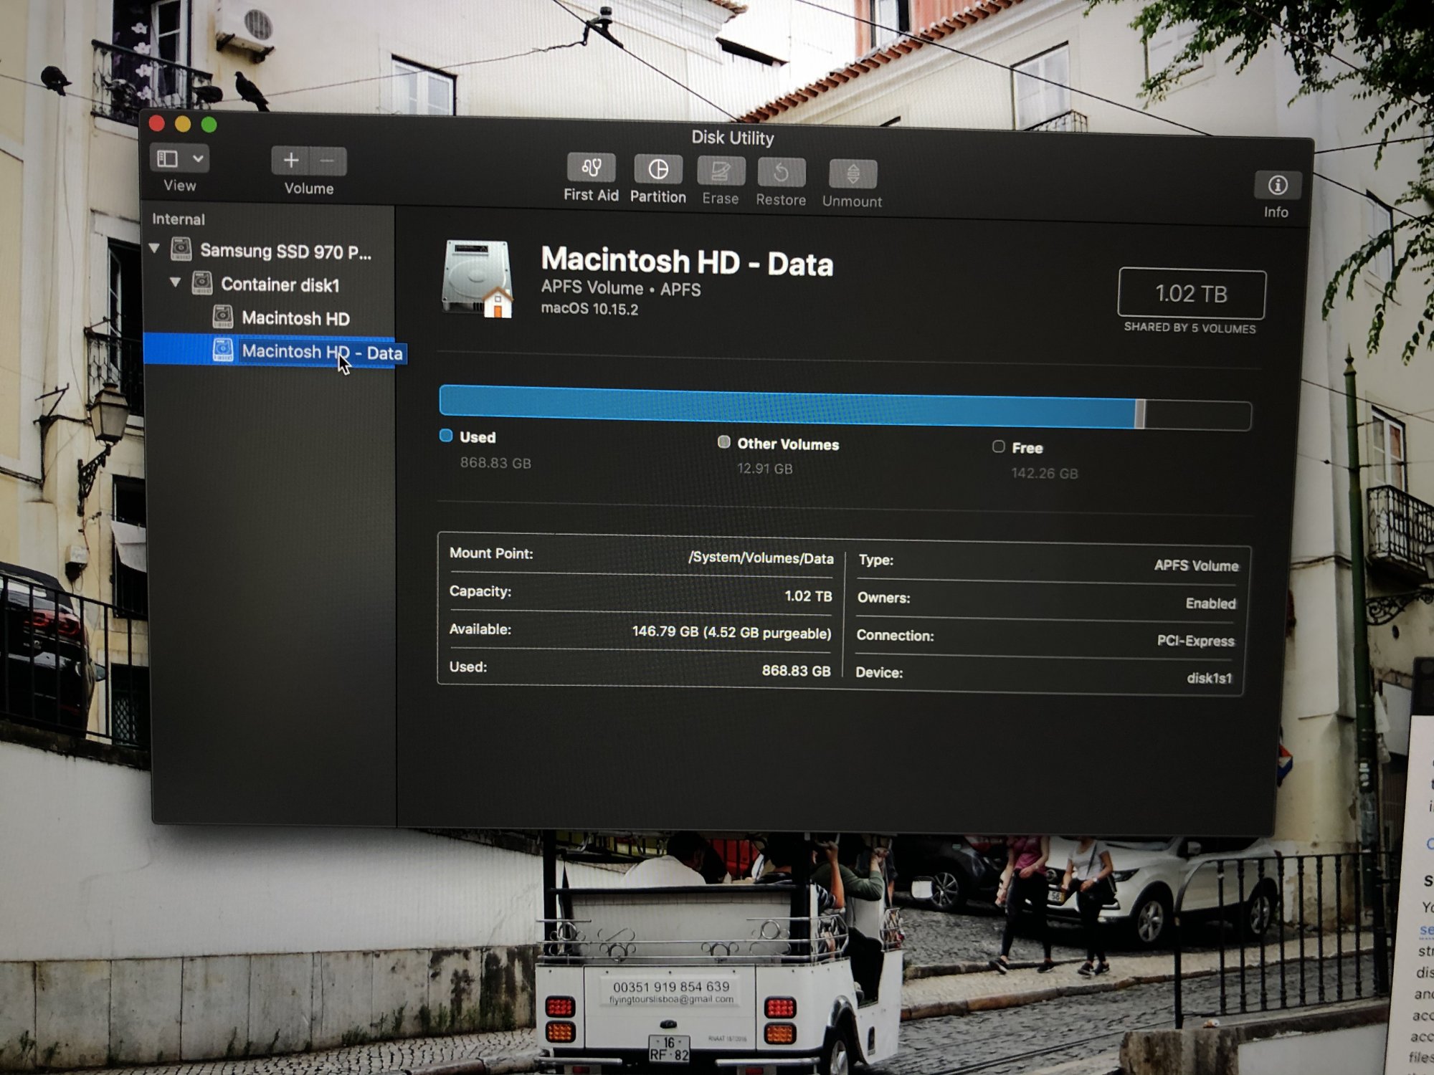Open the Partition tool
The image size is (1434, 1075).
[657, 169]
